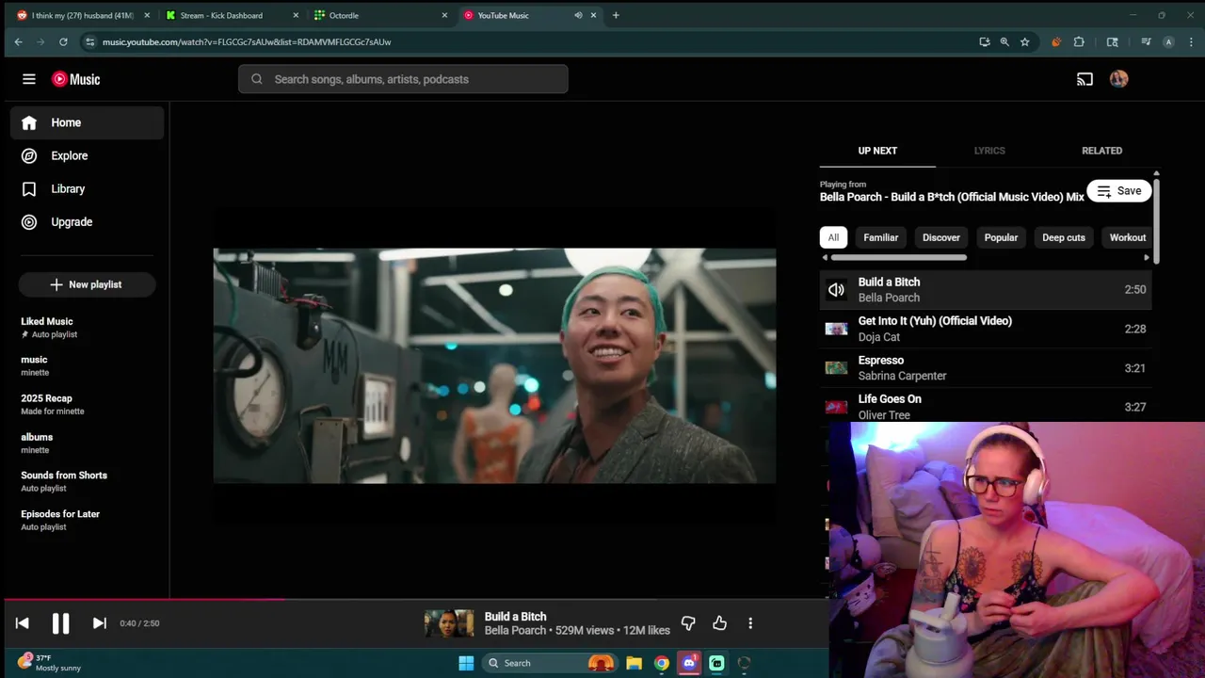The image size is (1205, 678).
Task: Focus the Search songs, albums, artists field
Action: [403, 79]
